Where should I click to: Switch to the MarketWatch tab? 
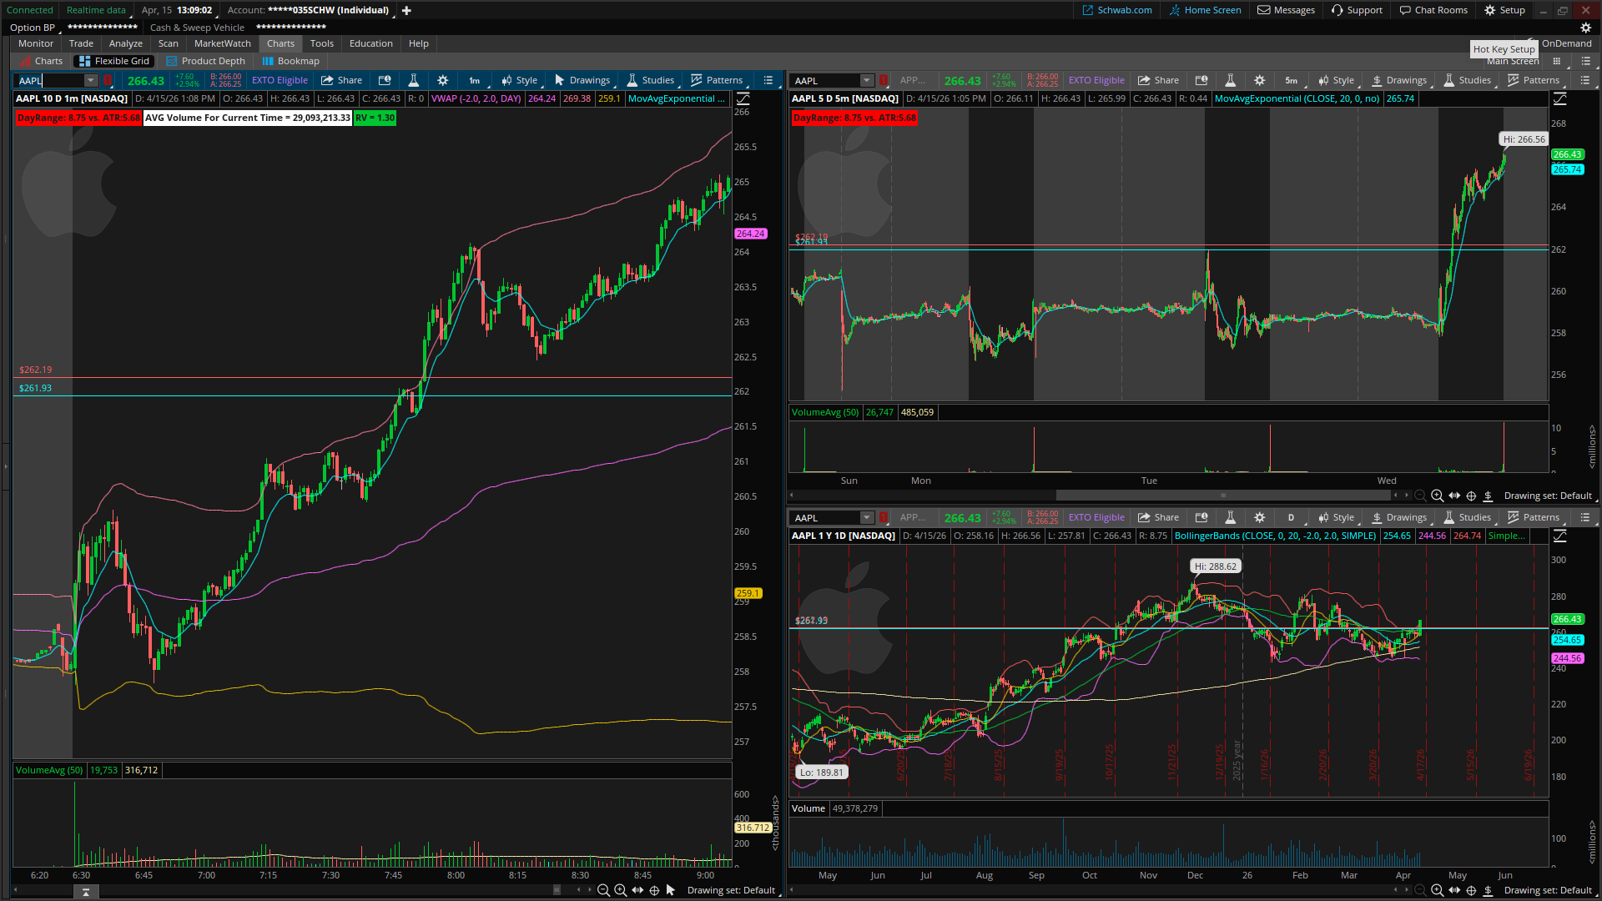(x=223, y=44)
